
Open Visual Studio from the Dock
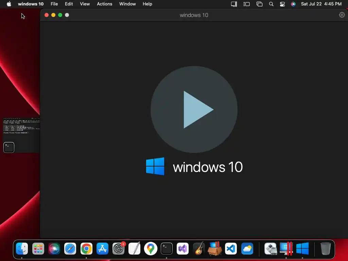point(182,248)
